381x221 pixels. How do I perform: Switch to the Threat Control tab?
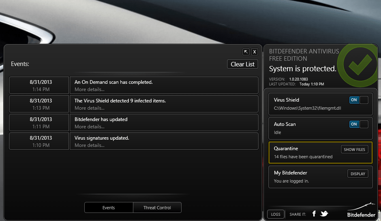(157, 208)
